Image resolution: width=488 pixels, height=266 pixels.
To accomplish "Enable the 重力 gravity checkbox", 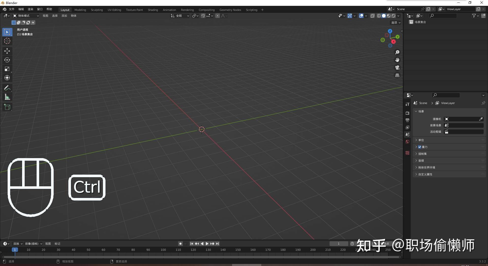I will pos(420,147).
